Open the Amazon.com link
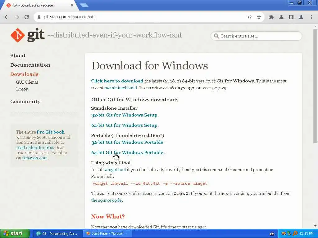 (x=35, y=158)
